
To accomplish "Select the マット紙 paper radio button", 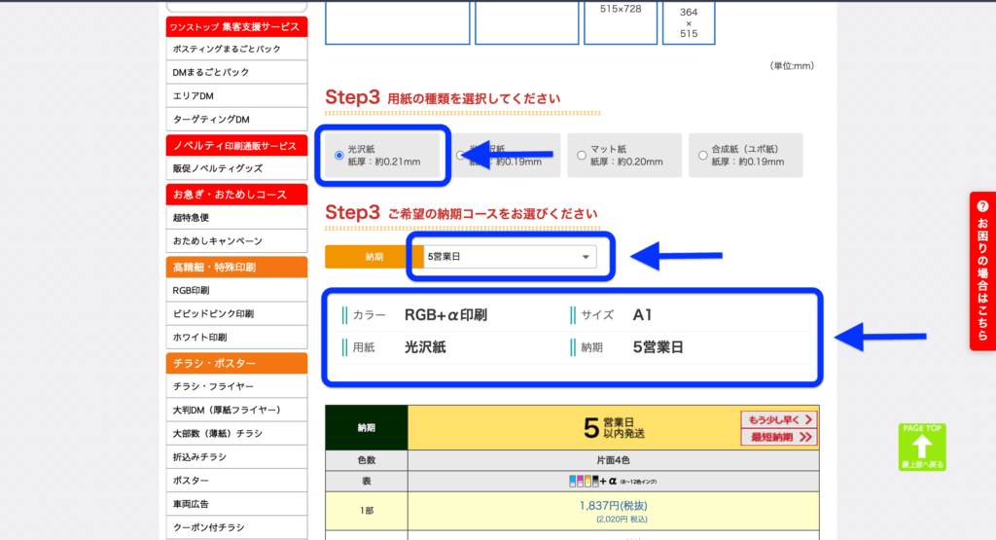I will pos(582,155).
